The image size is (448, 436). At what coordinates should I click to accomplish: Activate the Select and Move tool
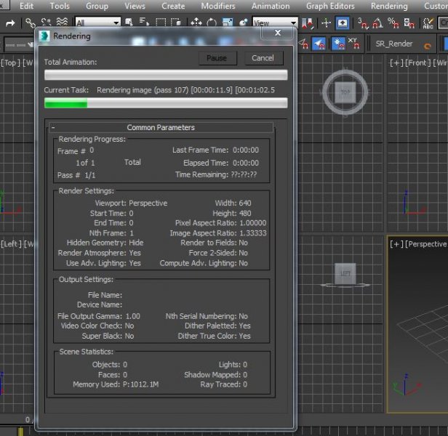pos(197,24)
